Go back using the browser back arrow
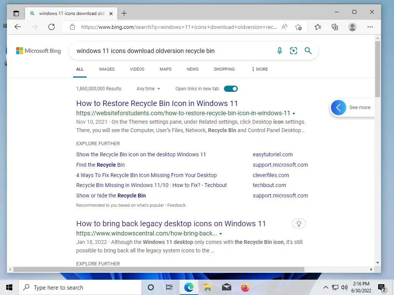Image resolution: width=394 pixels, height=295 pixels. click(18, 27)
